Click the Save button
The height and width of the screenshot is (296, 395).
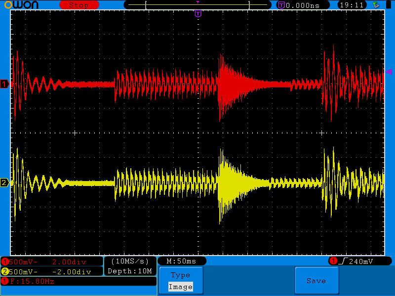pos(316,281)
